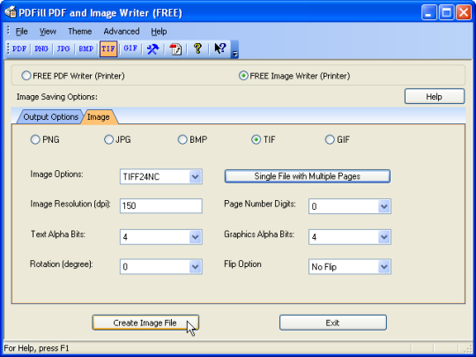Screen dimensions: 476x357
Task: Open the View menu
Action: tap(48, 31)
